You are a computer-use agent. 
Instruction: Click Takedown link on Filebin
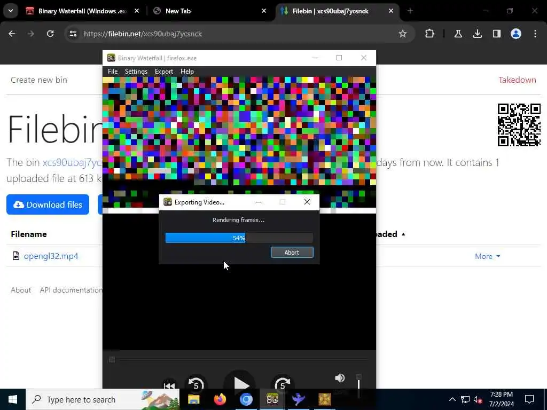[x=517, y=80]
